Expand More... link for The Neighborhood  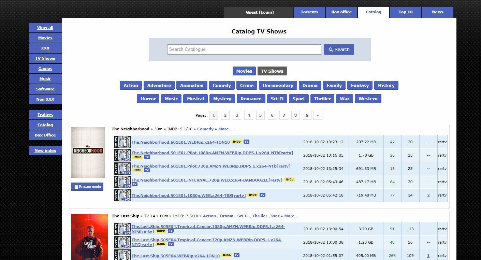[225, 129]
